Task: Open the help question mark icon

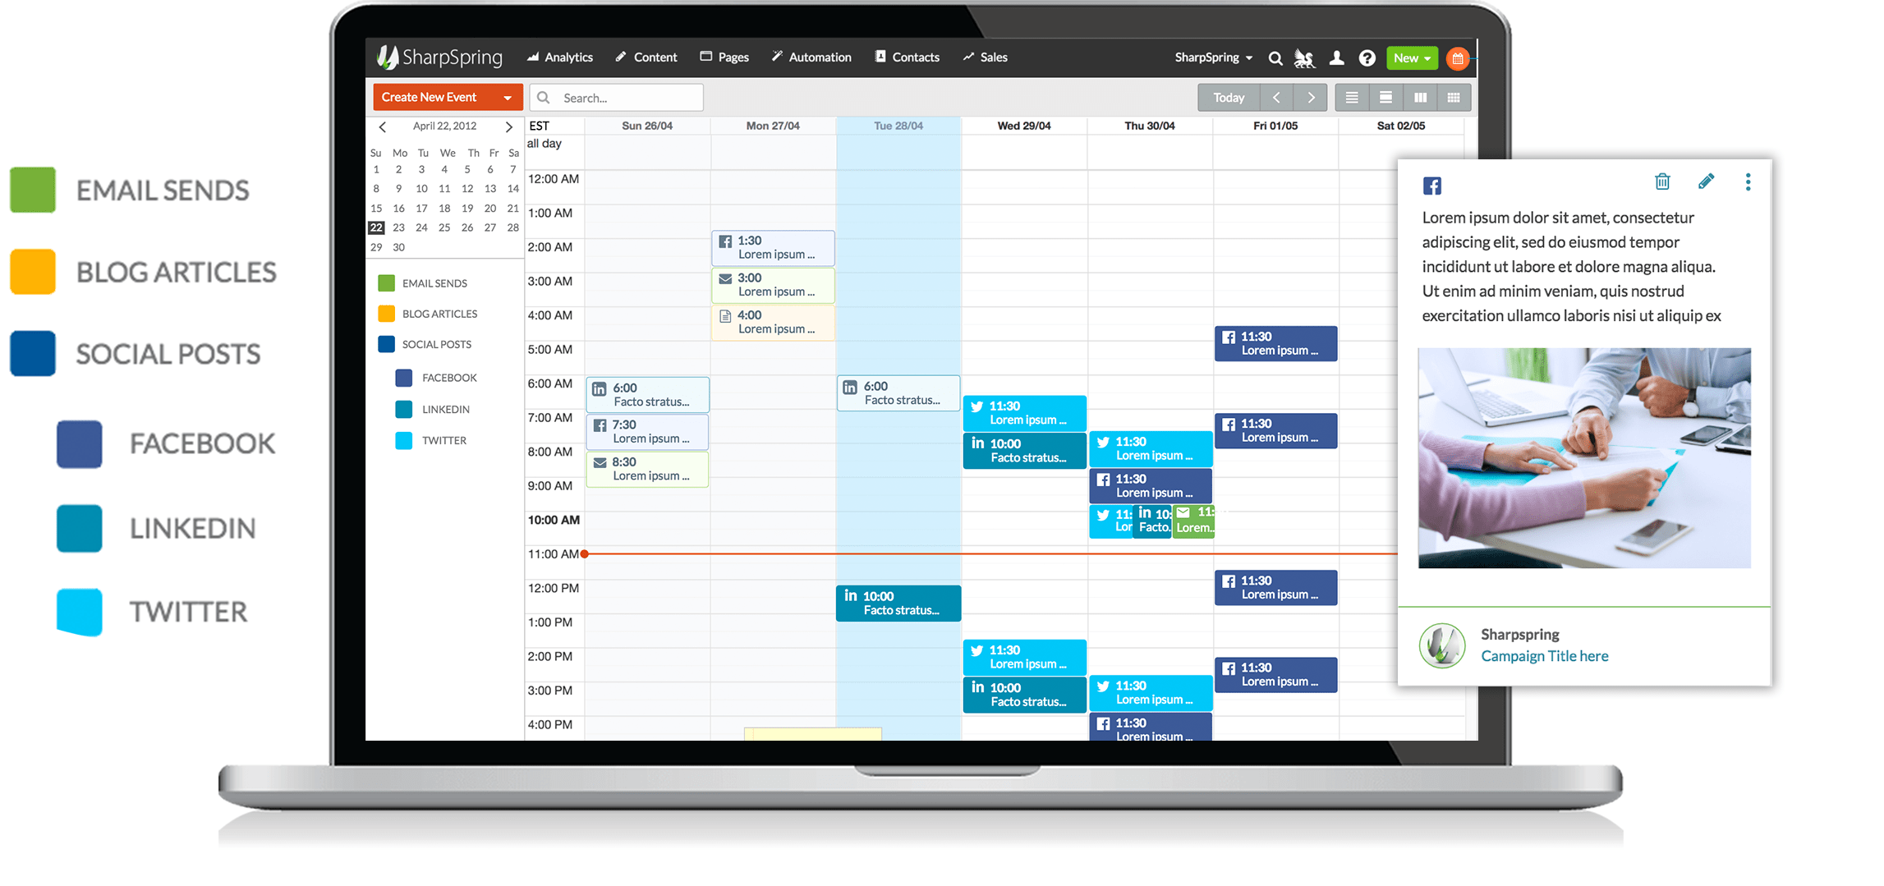Action: 1367,58
